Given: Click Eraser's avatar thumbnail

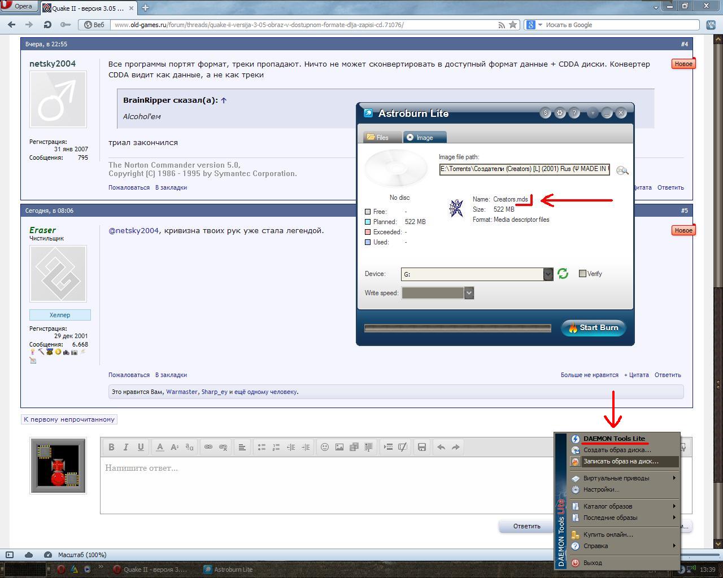Looking at the screenshot, I should 58,274.
